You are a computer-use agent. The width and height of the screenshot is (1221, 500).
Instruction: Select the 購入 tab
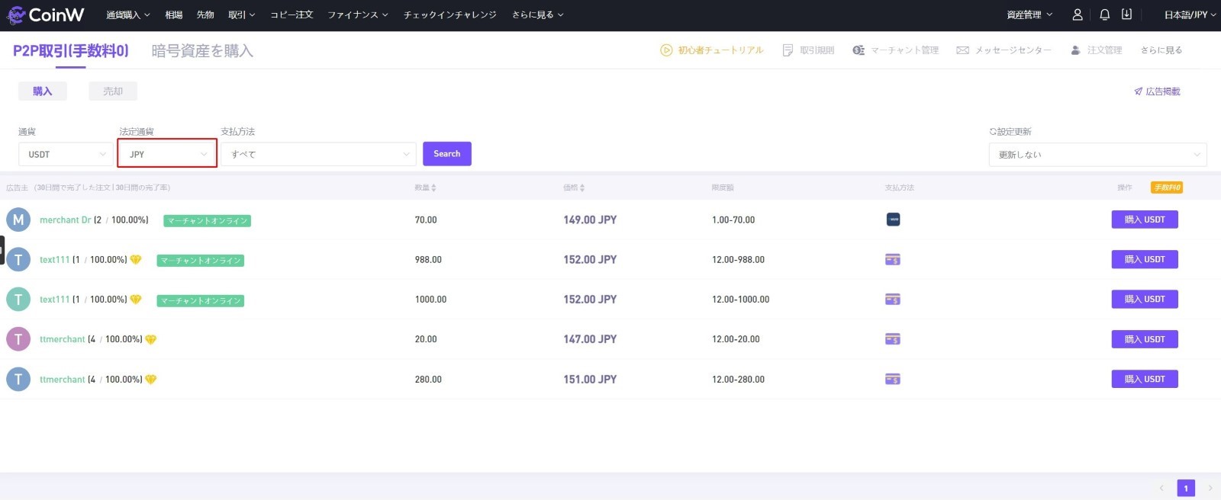tap(43, 91)
